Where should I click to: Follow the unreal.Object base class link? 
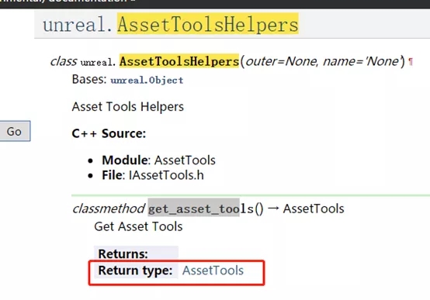click(x=147, y=80)
